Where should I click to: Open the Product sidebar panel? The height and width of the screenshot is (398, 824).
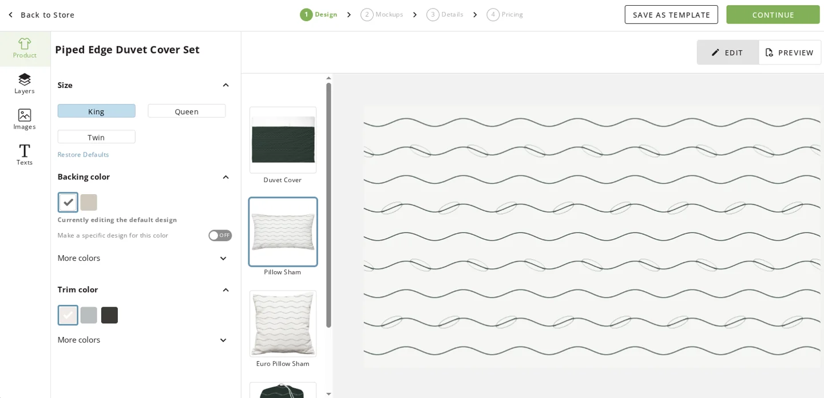coord(25,49)
